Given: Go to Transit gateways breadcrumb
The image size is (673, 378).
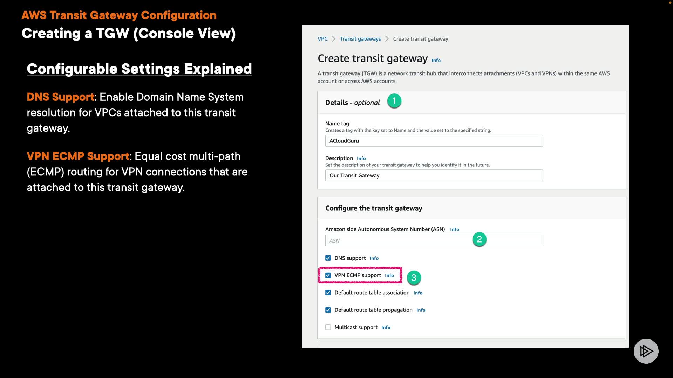Looking at the screenshot, I should point(360,39).
